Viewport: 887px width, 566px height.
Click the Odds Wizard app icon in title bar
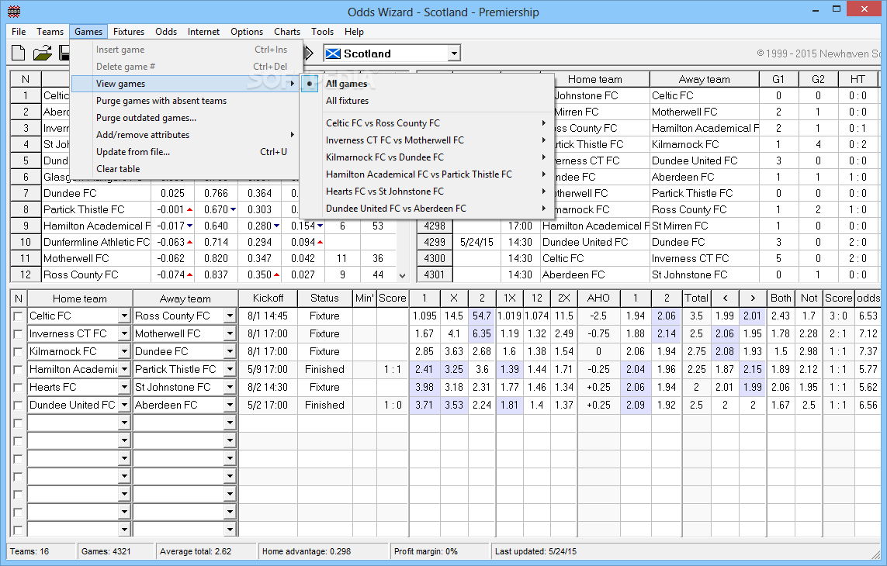14,12
